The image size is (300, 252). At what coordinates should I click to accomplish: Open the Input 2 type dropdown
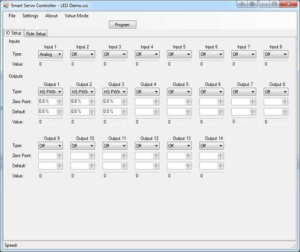(x=82, y=54)
